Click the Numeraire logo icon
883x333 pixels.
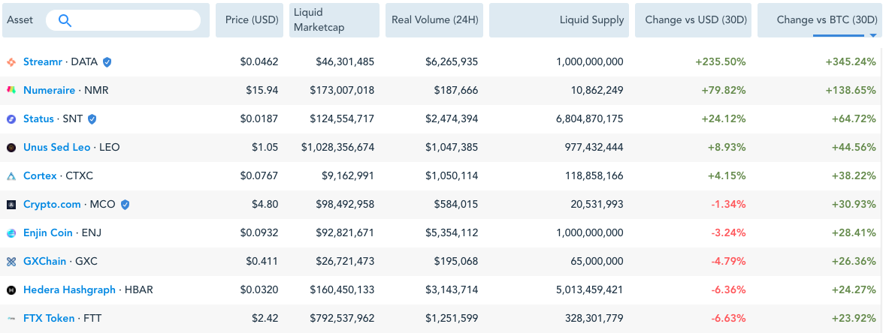pos(11,90)
